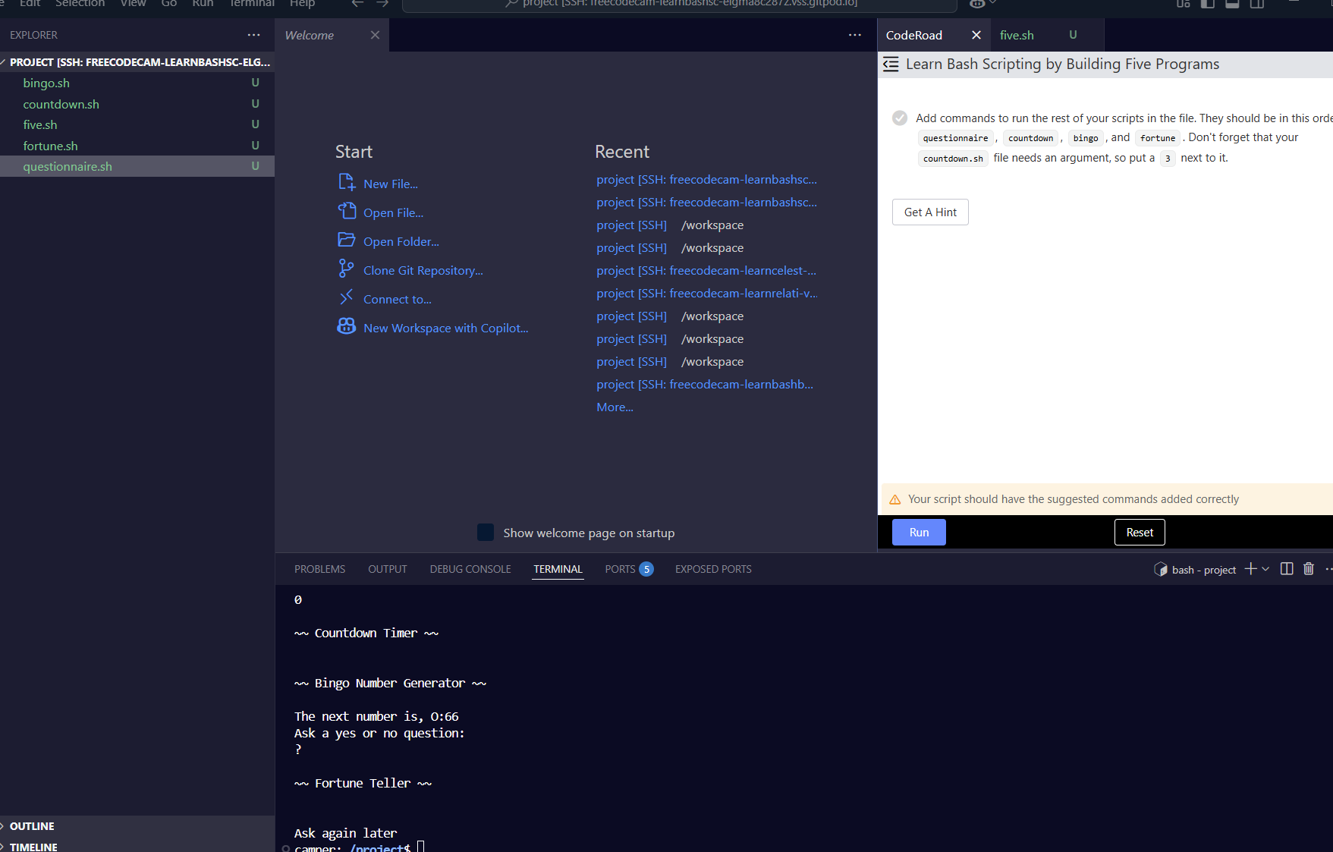1333x852 pixels.
Task: Open recent freecodecam-learncelest project
Action: [x=706, y=271]
